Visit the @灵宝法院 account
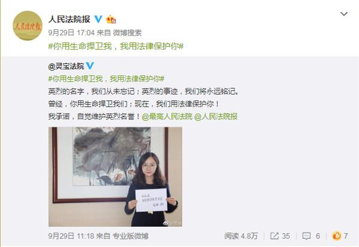The width and height of the screenshot is (359, 247). pyautogui.click(x=66, y=66)
